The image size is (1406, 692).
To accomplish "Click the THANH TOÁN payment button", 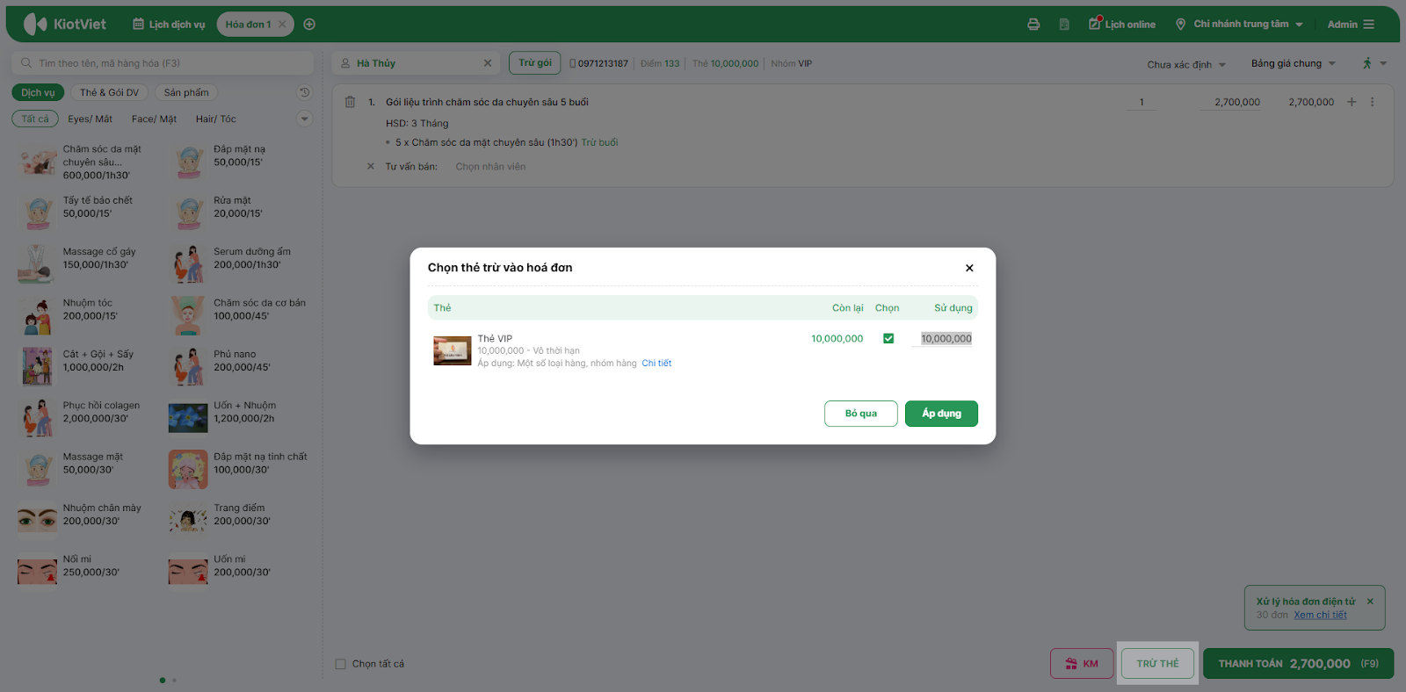I will (x=1298, y=664).
